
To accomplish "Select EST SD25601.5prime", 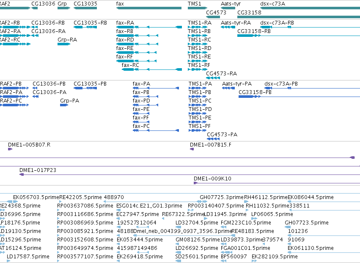I will (x=197, y=257).
